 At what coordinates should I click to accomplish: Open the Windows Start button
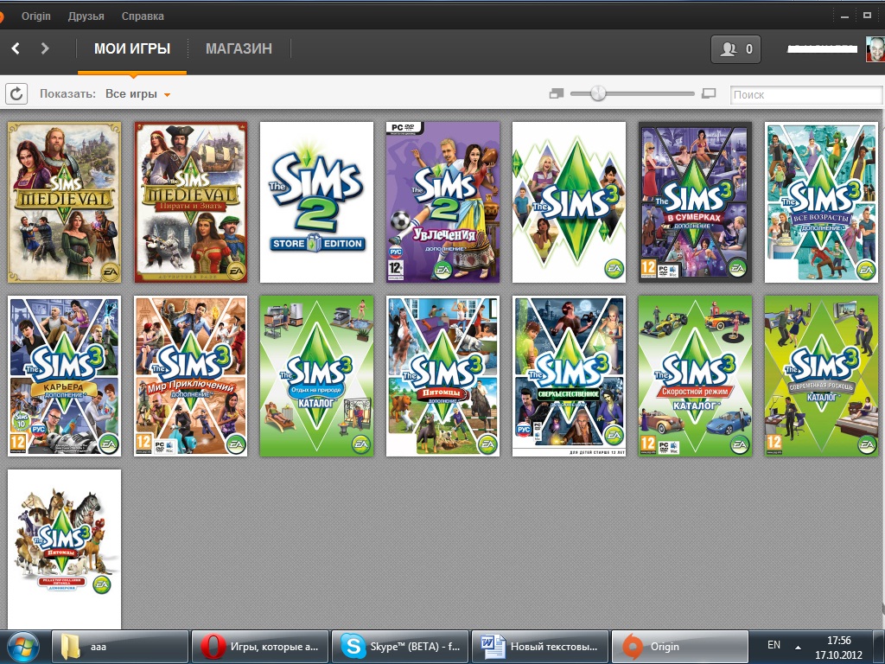(x=22, y=647)
